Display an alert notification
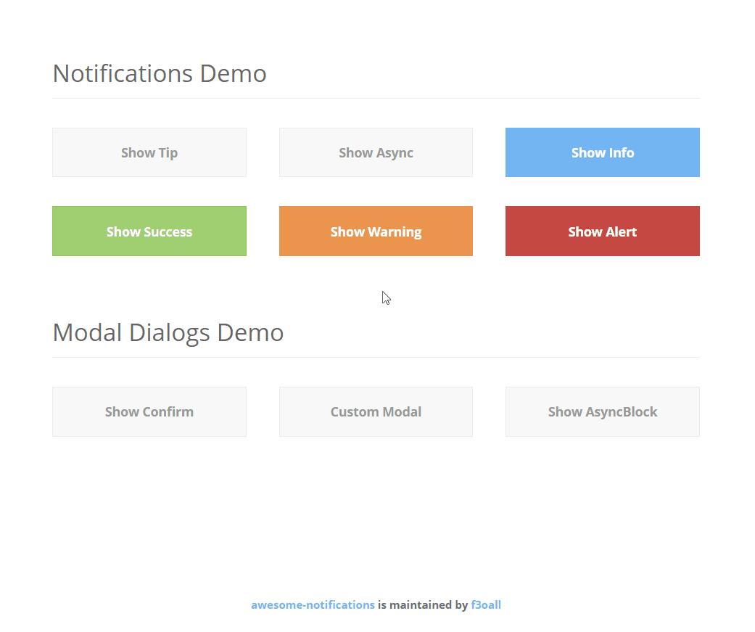This screenshot has width=755, height=632. click(602, 231)
